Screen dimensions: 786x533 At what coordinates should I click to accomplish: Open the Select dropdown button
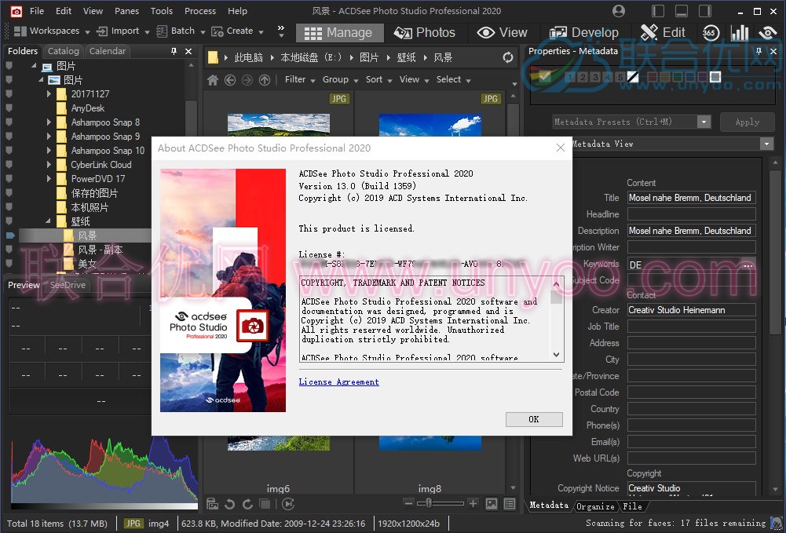[453, 79]
